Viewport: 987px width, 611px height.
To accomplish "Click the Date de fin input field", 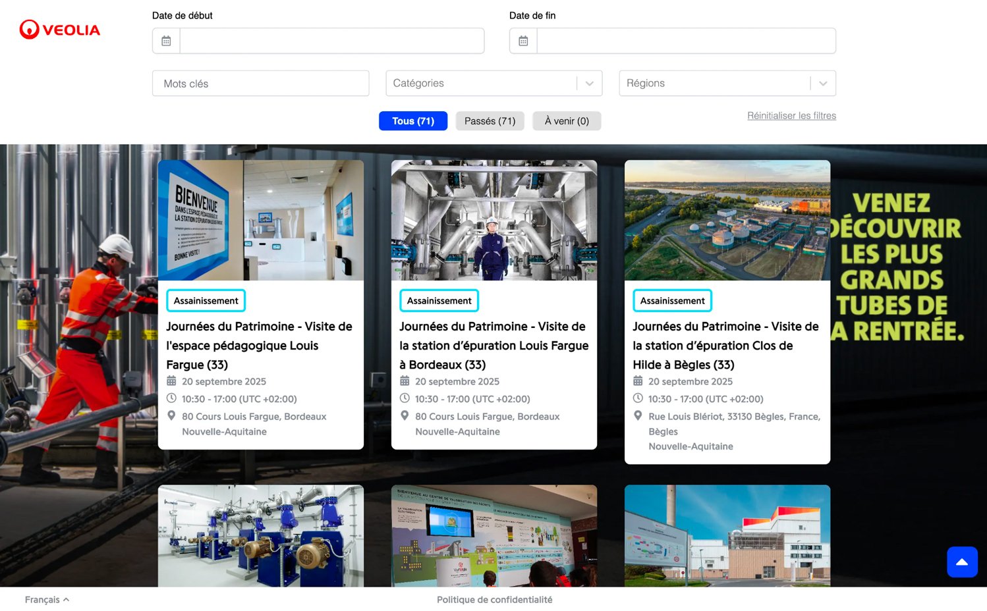I will (x=686, y=41).
